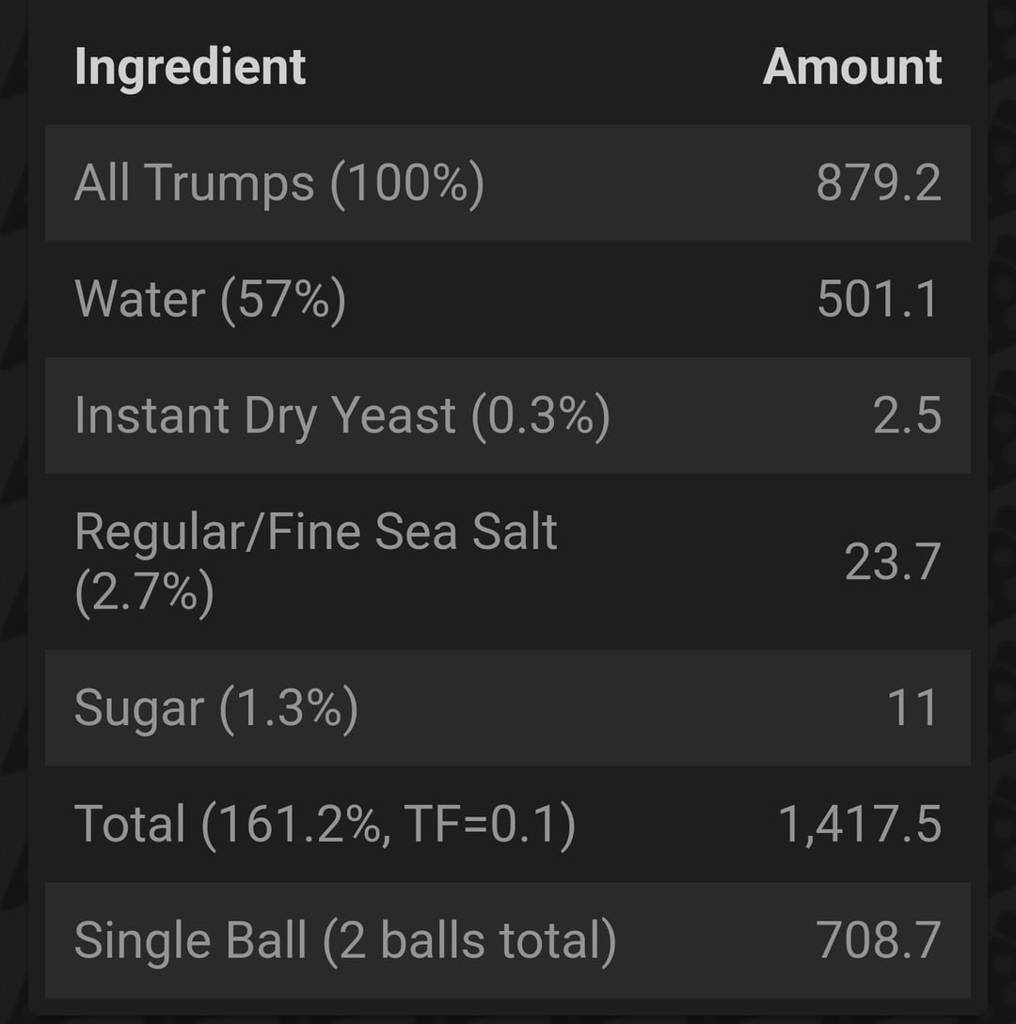Click the 23.7 salt amount
Screen dimensions: 1016x1024
(x=892, y=562)
